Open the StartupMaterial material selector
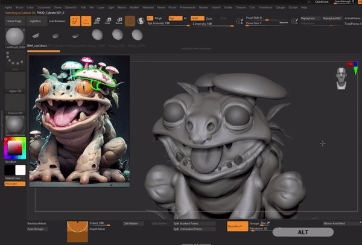 (x=15, y=125)
